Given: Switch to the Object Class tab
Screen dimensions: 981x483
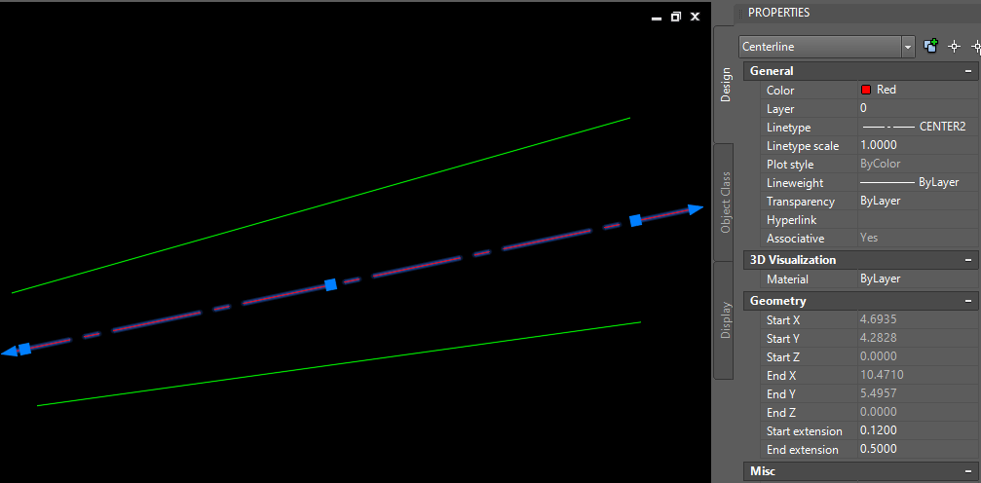Looking at the screenshot, I should tap(725, 203).
